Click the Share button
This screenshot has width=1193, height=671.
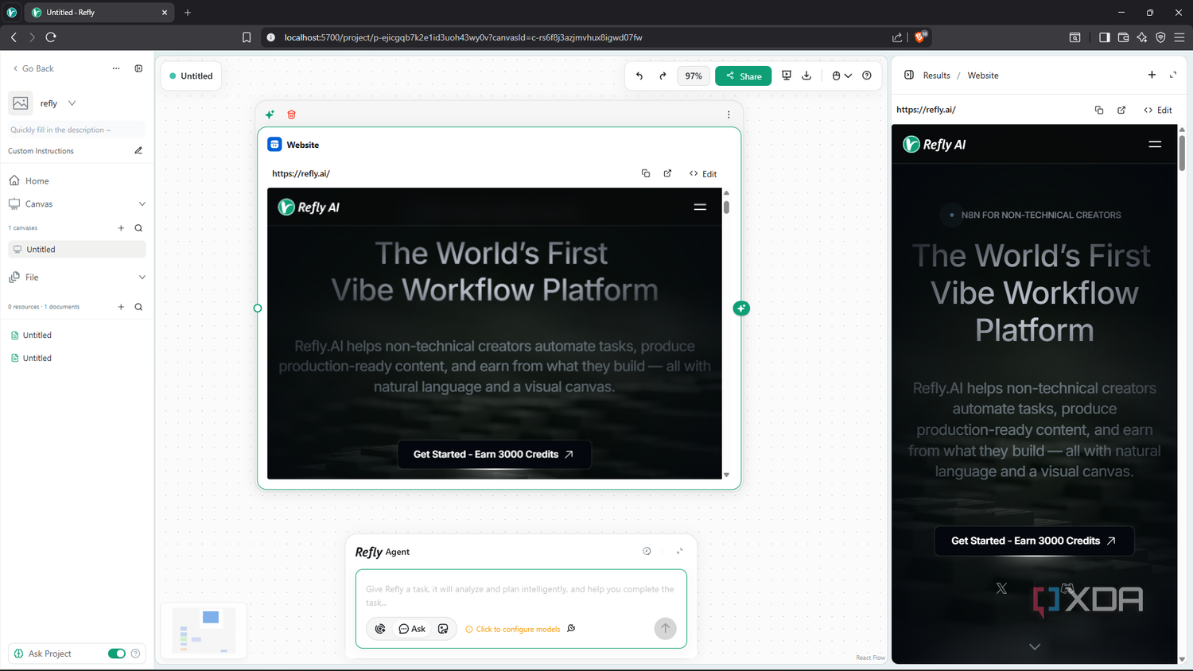744,76
